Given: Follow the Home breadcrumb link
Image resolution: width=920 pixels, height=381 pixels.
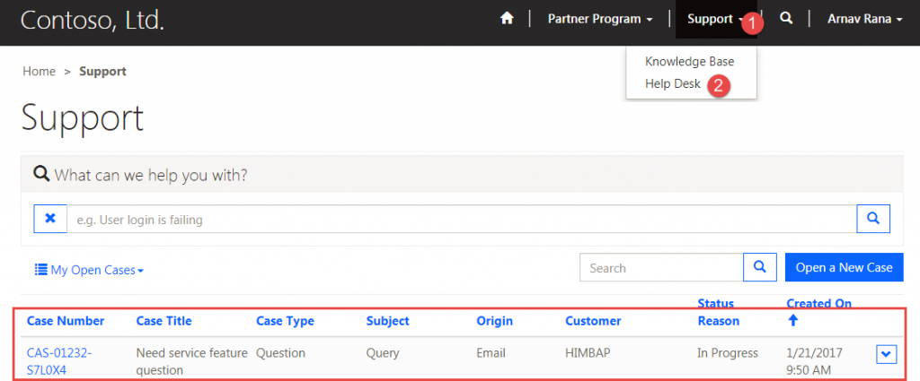Looking at the screenshot, I should tap(39, 72).
